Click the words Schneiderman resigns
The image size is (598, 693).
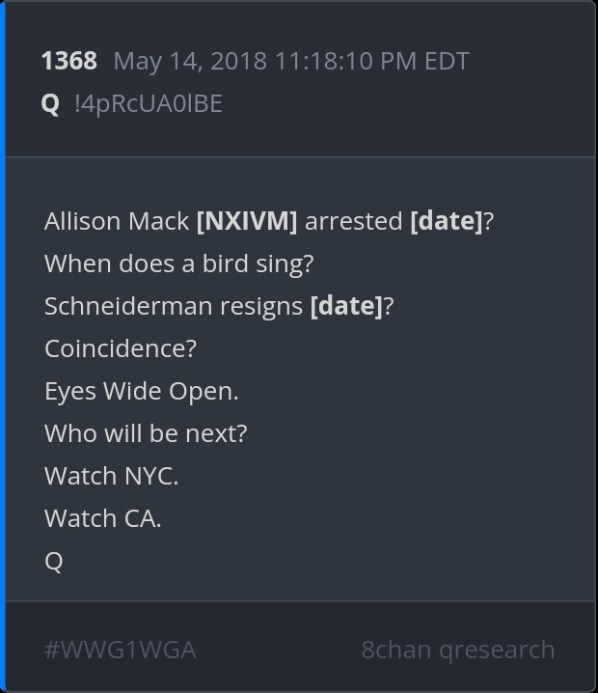(173, 306)
